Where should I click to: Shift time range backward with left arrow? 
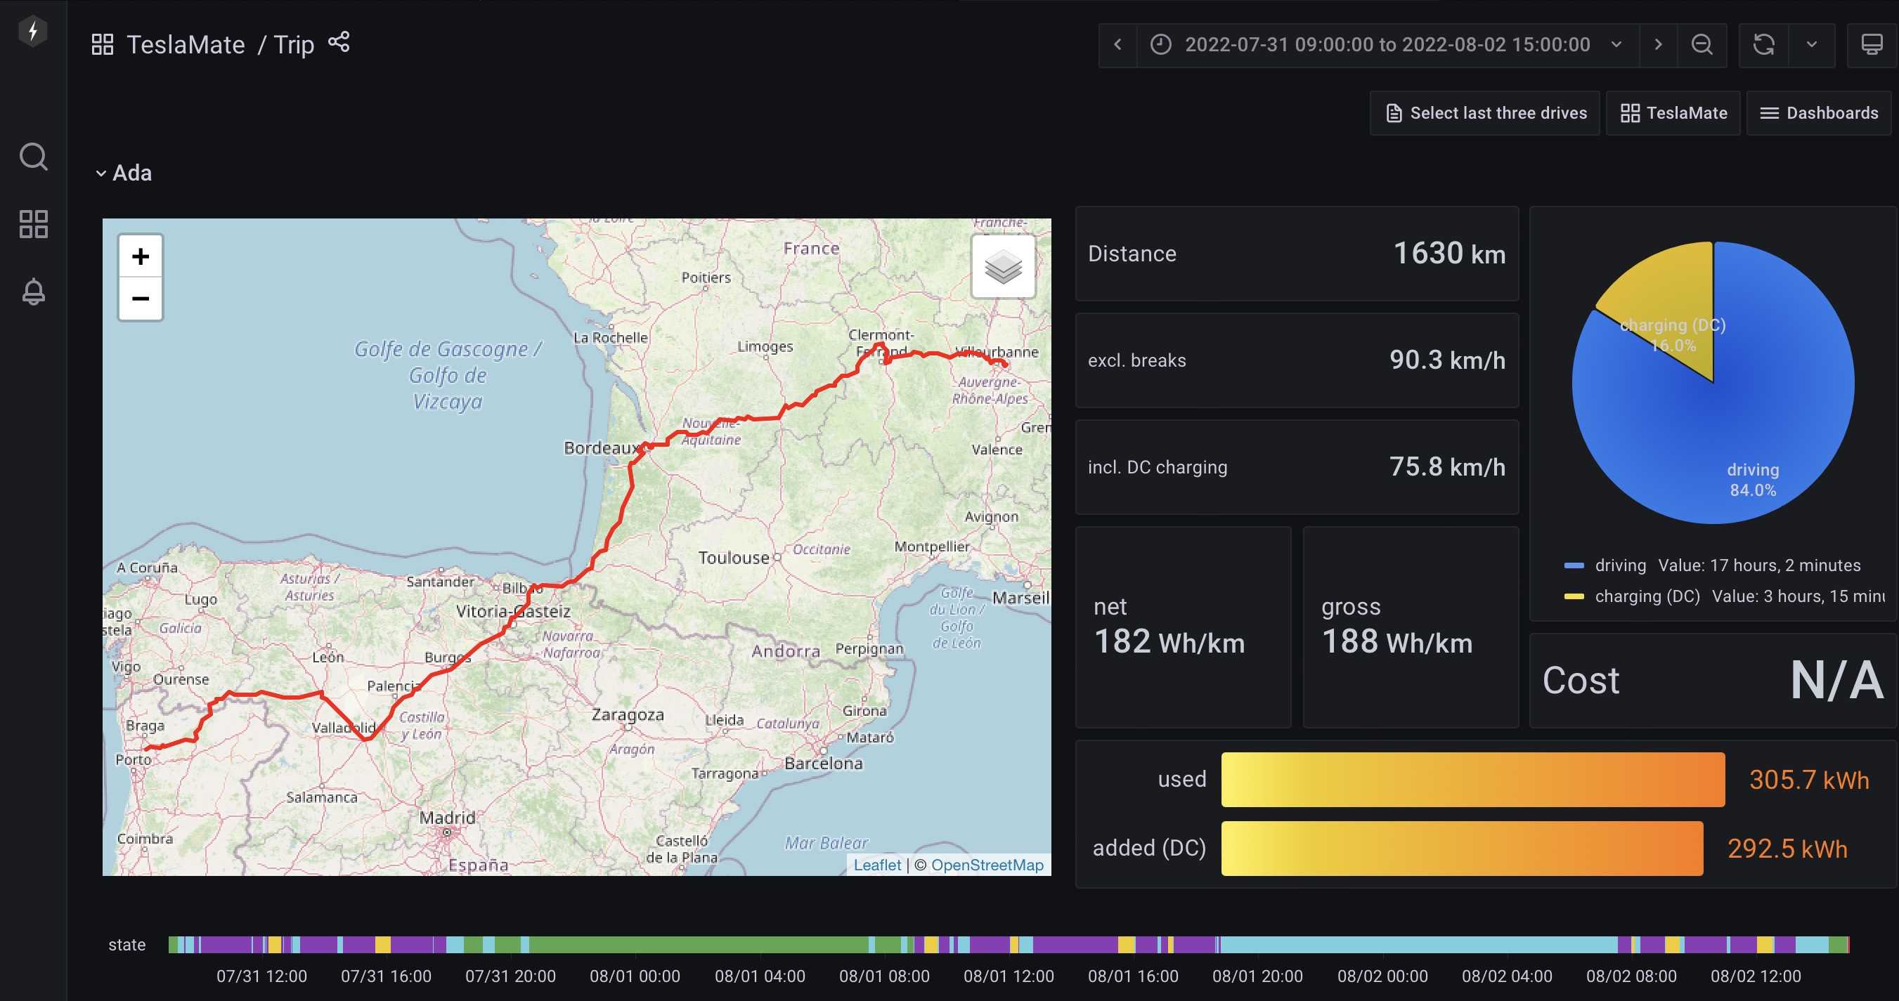pyautogui.click(x=1117, y=45)
